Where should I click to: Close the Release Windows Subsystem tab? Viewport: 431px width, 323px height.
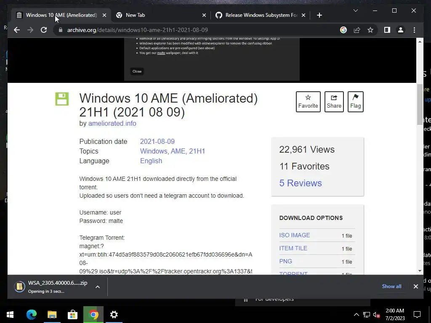click(x=303, y=16)
